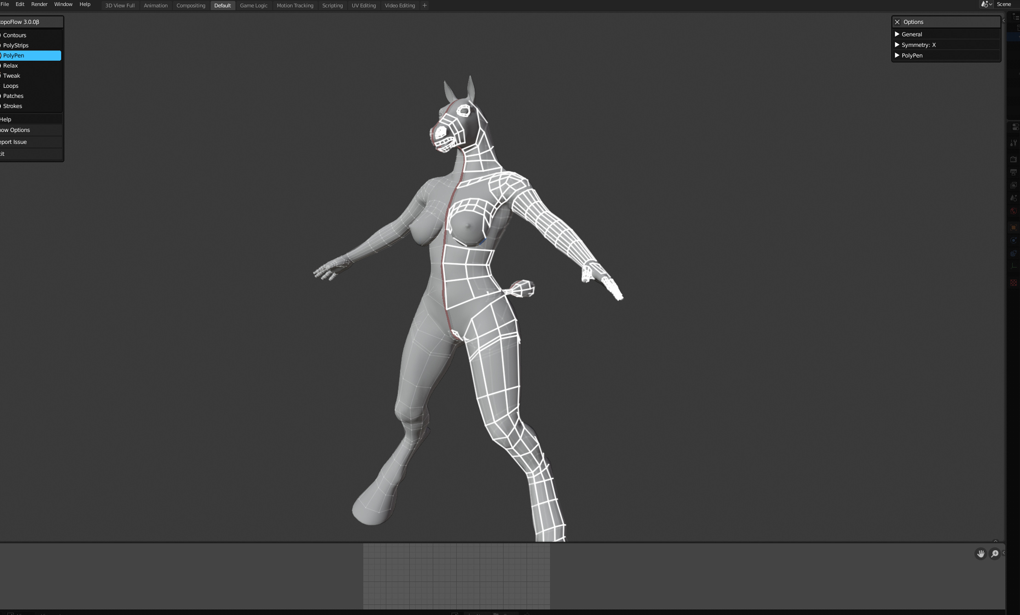Click sidebar collapse arrow right of Options
The width and height of the screenshot is (1020, 615).
[1003, 21]
